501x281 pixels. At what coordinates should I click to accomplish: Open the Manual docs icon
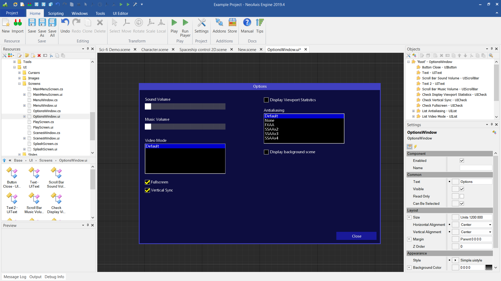click(247, 23)
